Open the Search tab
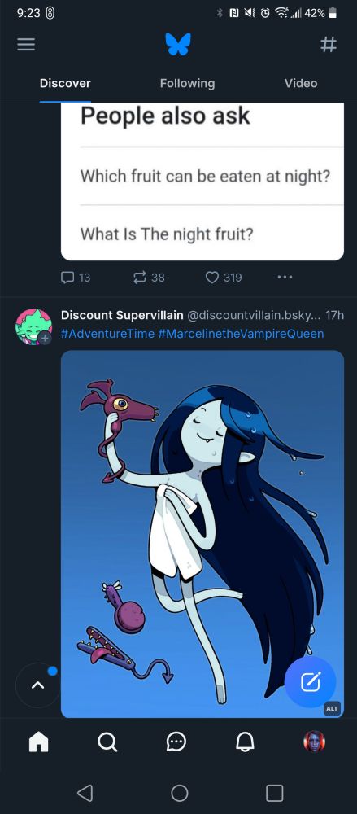 (107, 742)
